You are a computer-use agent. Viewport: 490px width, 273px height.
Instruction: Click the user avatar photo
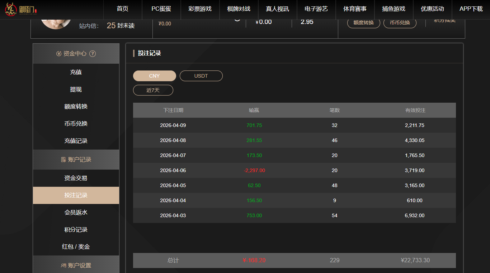tap(56, 21)
